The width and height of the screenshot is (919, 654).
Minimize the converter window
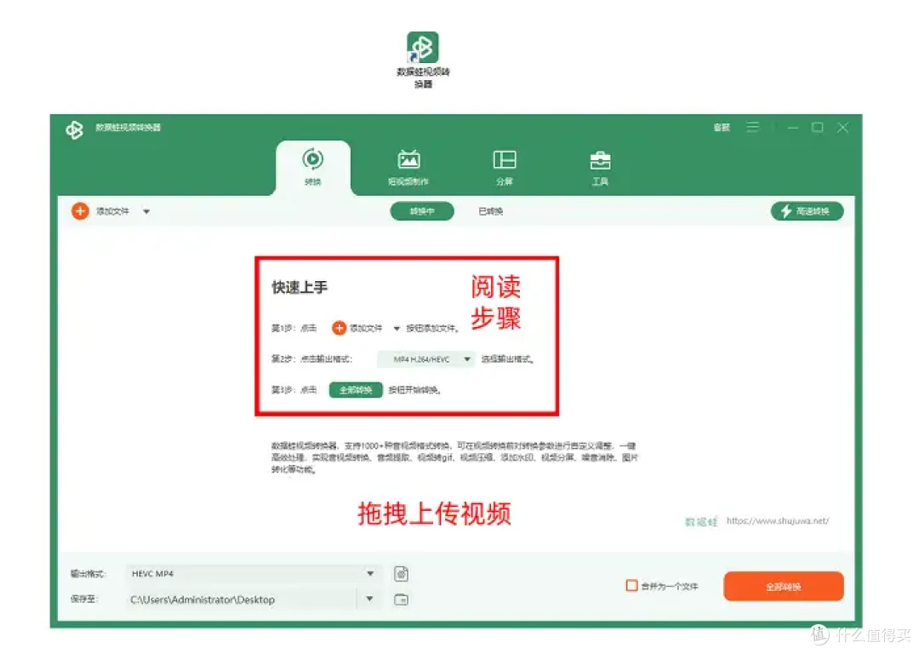pyautogui.click(x=793, y=127)
